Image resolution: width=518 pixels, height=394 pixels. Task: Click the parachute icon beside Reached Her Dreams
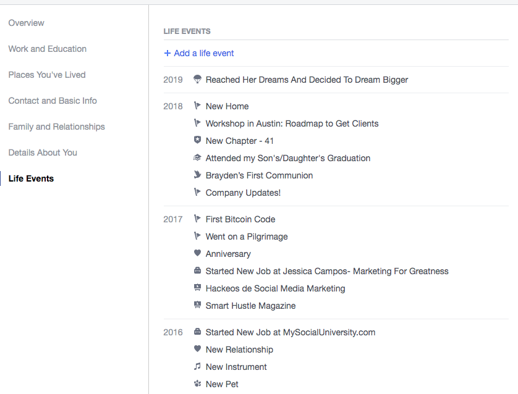198,80
